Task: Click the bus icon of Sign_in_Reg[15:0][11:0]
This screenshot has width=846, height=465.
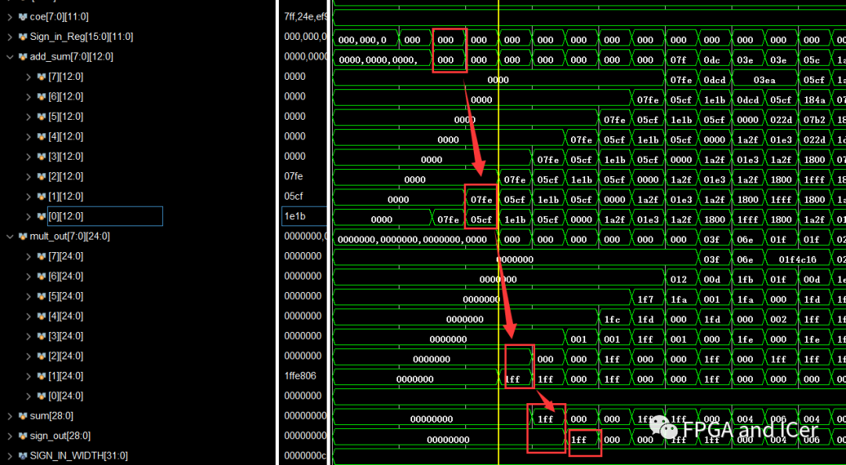Action: [23, 37]
